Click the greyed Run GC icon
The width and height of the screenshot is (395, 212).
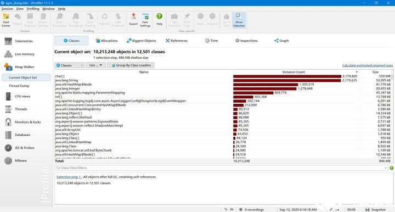pyautogui.click(x=104, y=19)
